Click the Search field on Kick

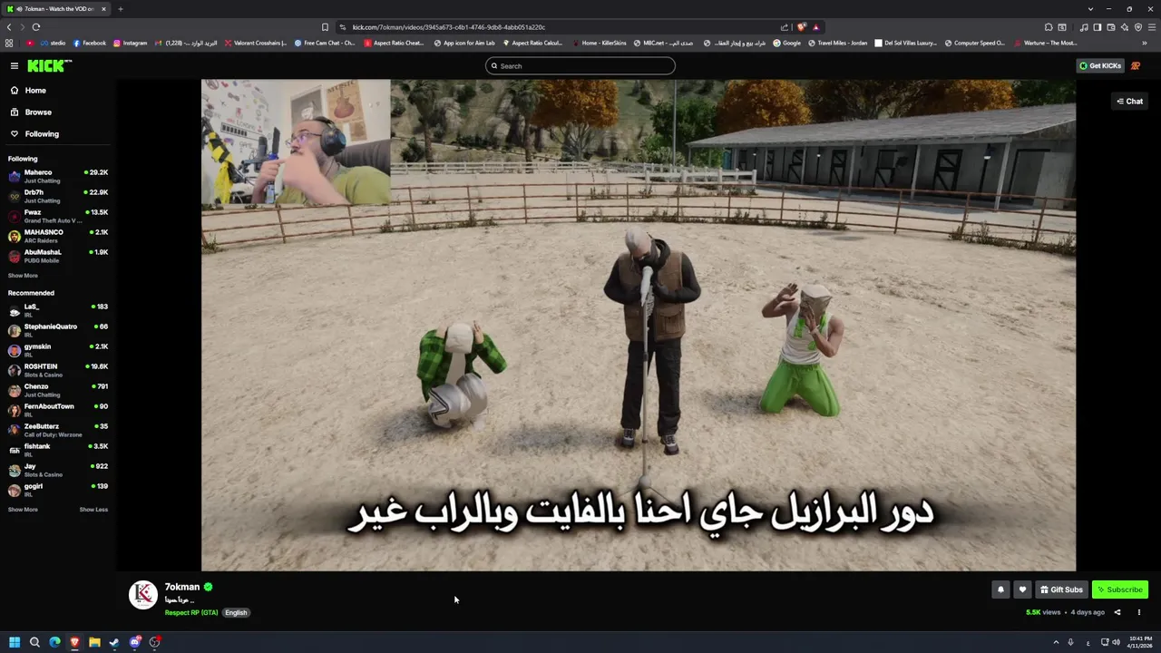(580, 65)
